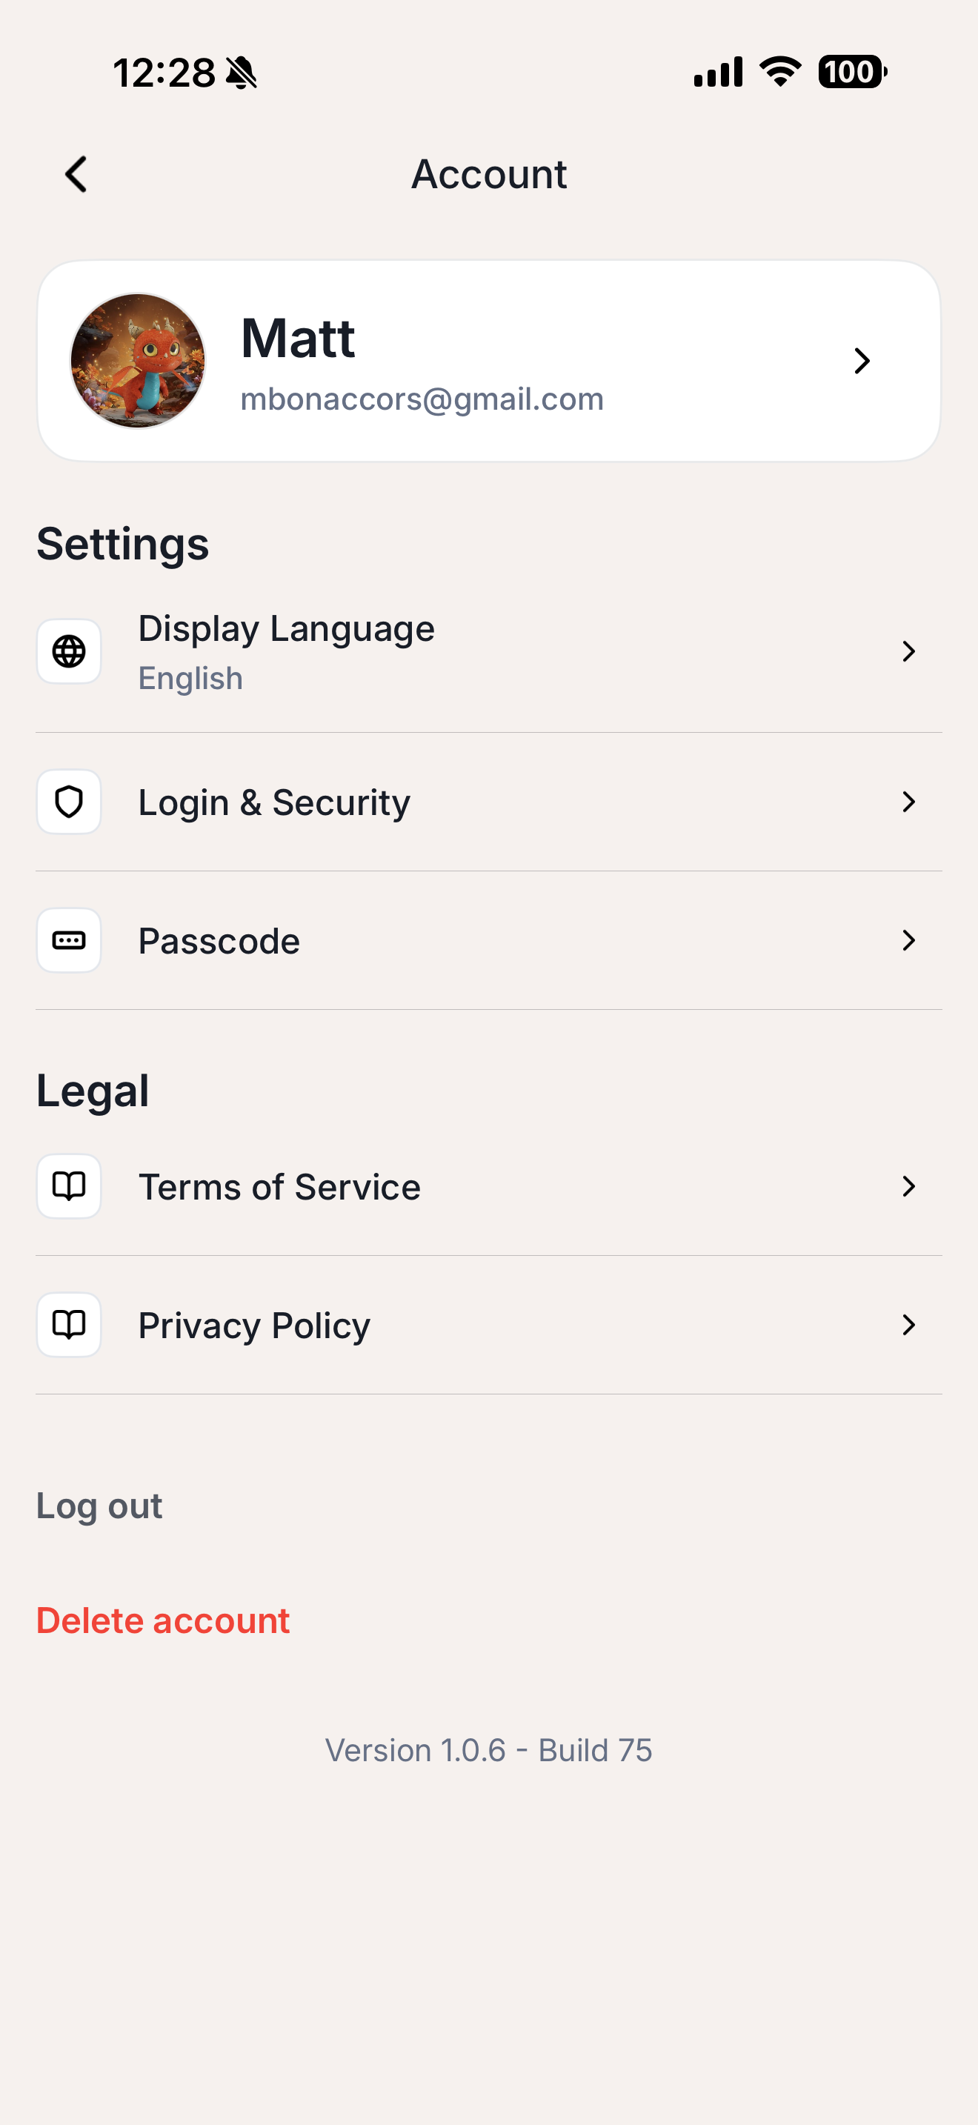The height and width of the screenshot is (2125, 978).
Task: Open Matt's profile avatar picture
Action: pos(138,361)
